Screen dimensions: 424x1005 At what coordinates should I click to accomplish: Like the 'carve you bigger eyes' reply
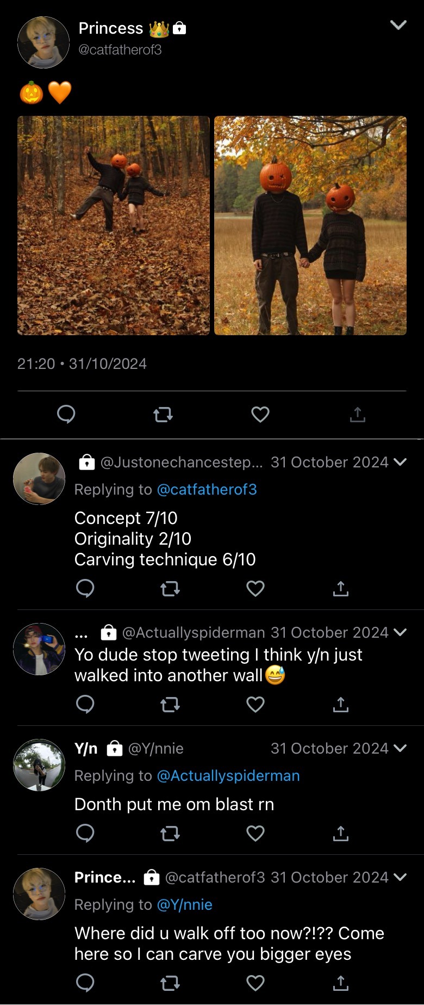click(x=255, y=983)
